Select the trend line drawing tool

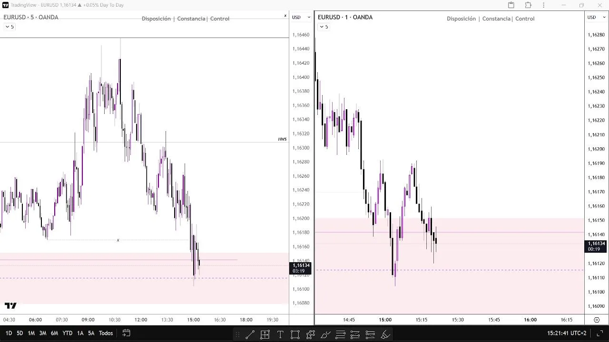(250, 334)
